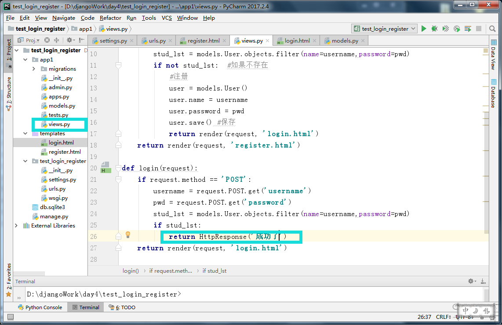Switch to login.html editor tab

[x=297, y=40]
